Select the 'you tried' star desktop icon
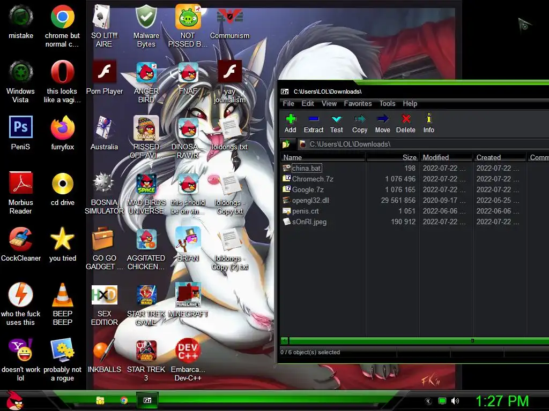 pyautogui.click(x=62, y=245)
